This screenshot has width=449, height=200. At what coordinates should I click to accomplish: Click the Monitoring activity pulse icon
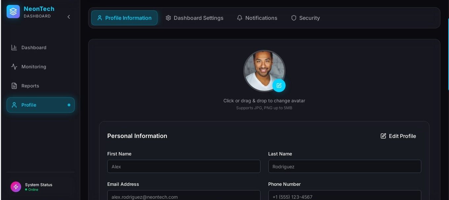tap(14, 67)
